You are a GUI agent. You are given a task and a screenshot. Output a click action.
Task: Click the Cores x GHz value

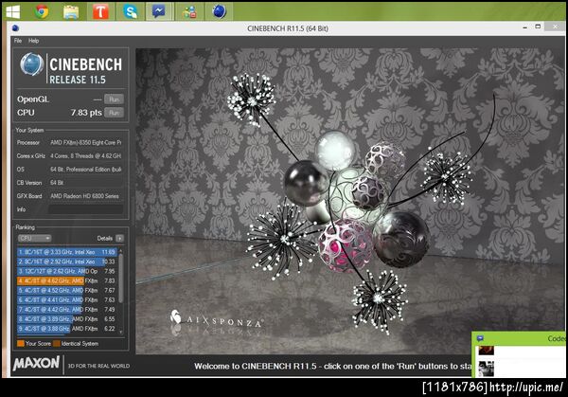pyautogui.click(x=86, y=156)
